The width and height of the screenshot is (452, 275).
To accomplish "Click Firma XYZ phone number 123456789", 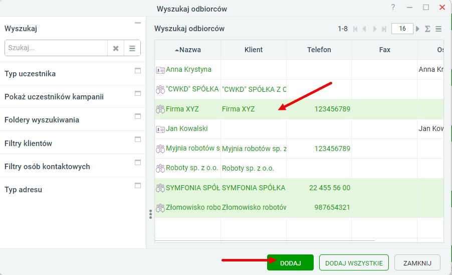I will tap(332, 109).
